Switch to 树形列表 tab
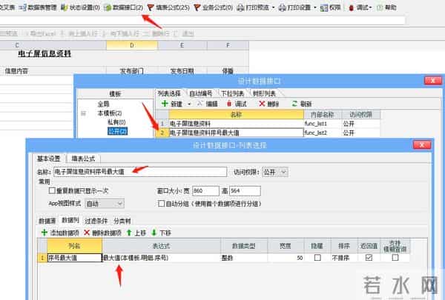Viewport: 445px width, 300px height. coord(264,93)
